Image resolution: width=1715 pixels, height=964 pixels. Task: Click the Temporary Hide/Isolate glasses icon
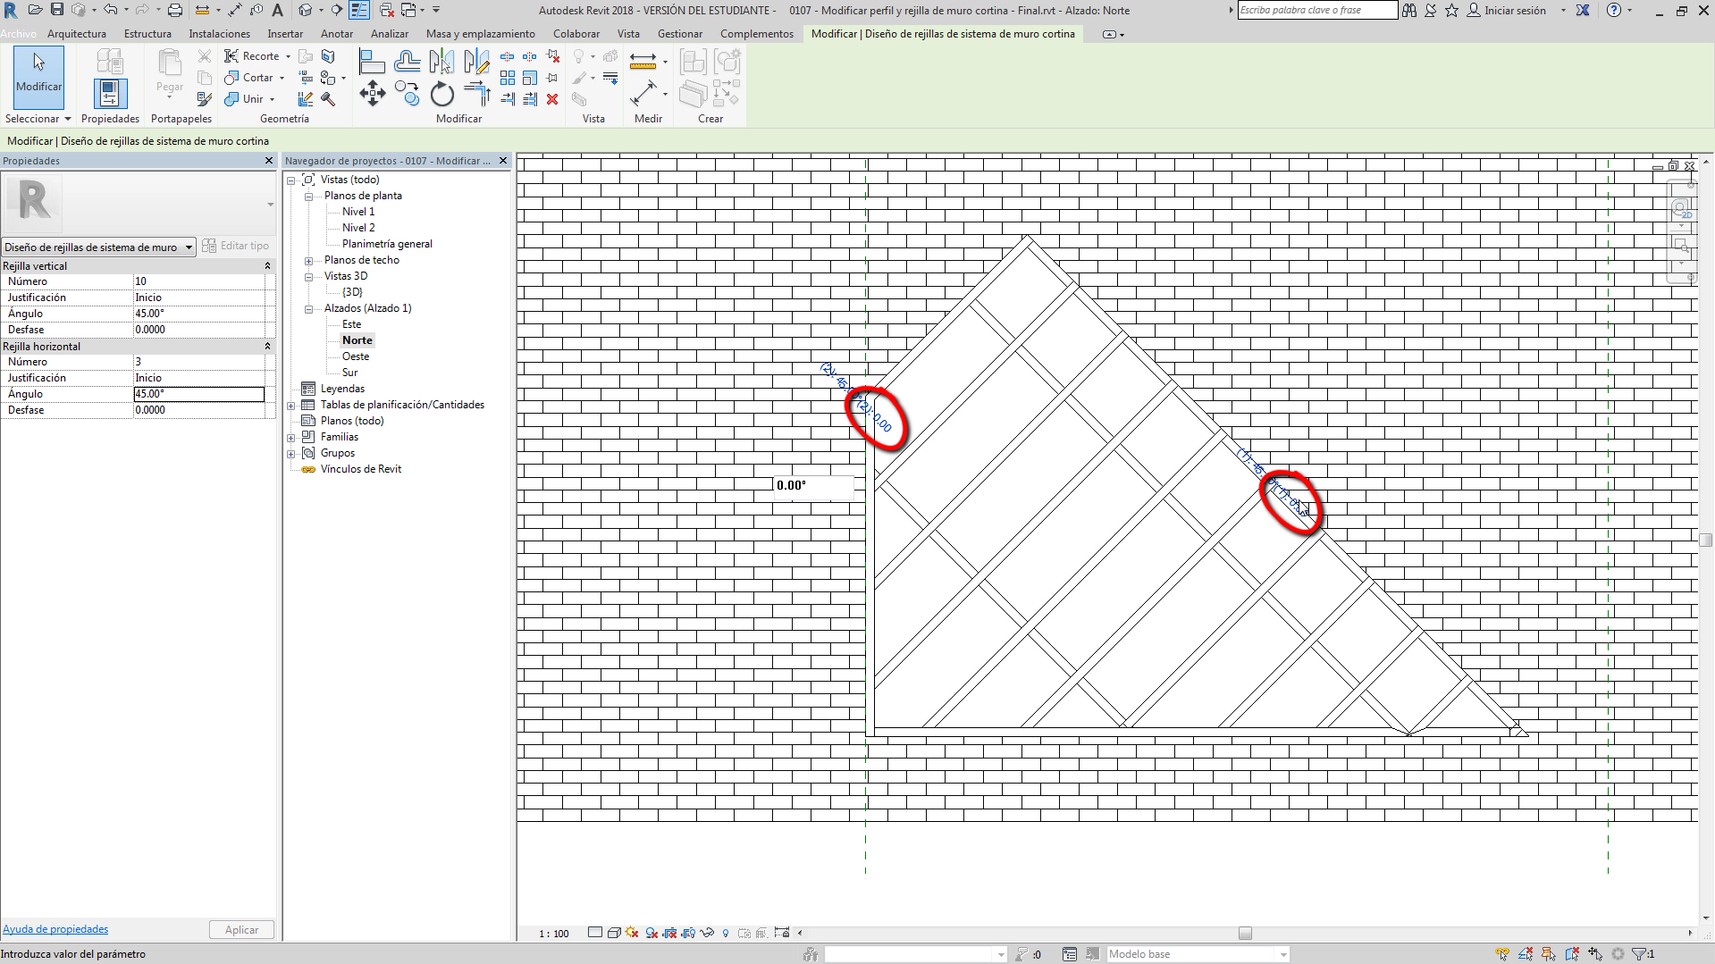(707, 933)
